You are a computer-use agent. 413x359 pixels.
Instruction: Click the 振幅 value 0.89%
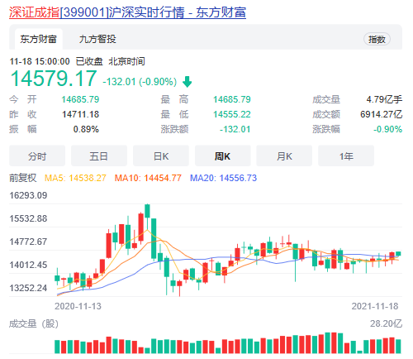tap(86, 129)
